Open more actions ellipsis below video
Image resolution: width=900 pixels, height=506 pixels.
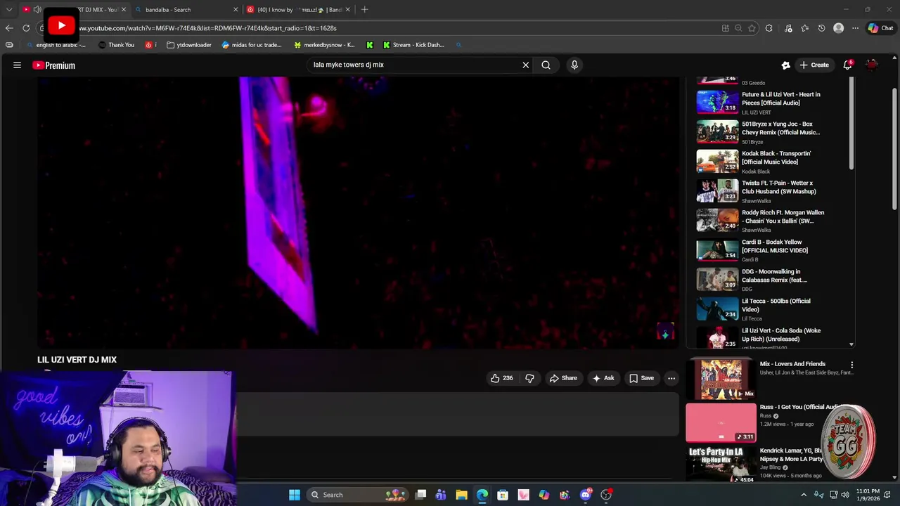[x=671, y=378]
